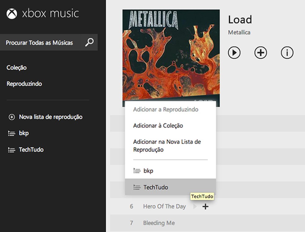Image resolution: width=305 pixels, height=232 pixels.
Task: Click the search magnifier icon
Action: (89, 42)
